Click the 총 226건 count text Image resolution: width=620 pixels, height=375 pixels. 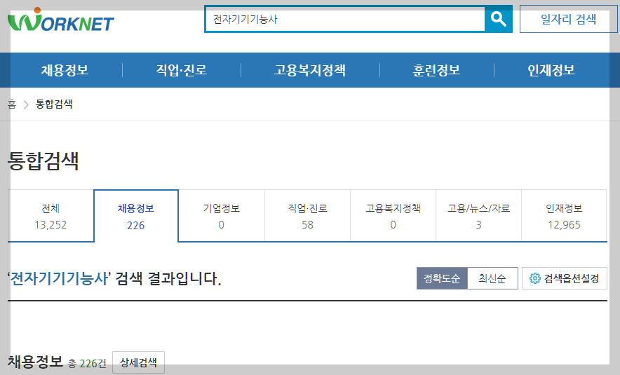(87, 363)
